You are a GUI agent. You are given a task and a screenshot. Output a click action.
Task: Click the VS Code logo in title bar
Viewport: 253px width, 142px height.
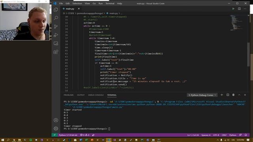coord(55,4)
